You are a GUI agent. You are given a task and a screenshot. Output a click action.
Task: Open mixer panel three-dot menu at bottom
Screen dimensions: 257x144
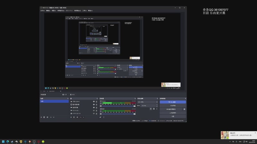pos(104,117)
